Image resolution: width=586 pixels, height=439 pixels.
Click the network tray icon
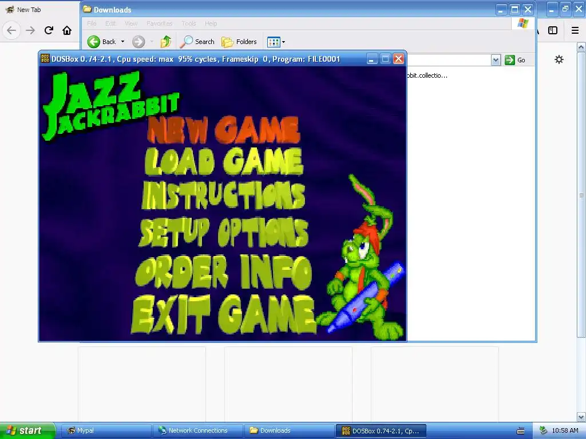point(544,430)
